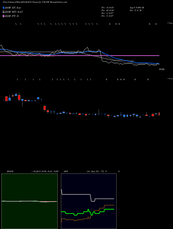Click the '(12,26,9) 0.38, 0.41, -0.03' MACD values
The width and height of the screenshot is (173, 229).
(x=45, y=171)
